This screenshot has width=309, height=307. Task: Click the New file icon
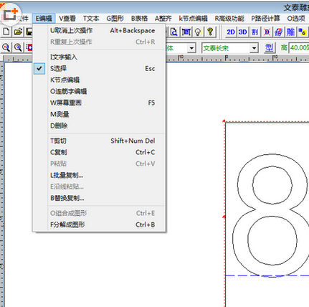pyautogui.click(x=6, y=32)
